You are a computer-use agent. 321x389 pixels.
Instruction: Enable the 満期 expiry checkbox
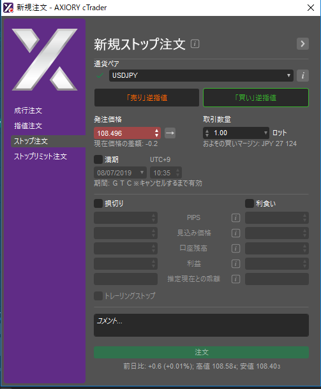98,159
